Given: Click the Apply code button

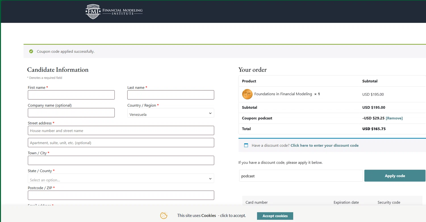Looking at the screenshot, I should tap(395, 176).
